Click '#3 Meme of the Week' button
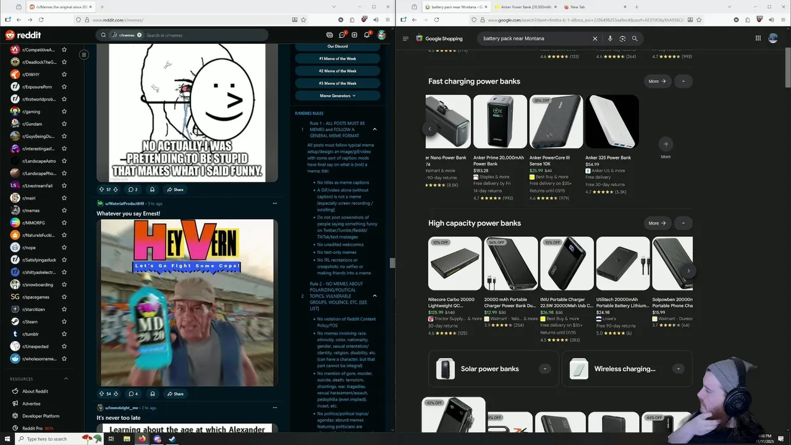This screenshot has height=445, width=791. [337, 83]
